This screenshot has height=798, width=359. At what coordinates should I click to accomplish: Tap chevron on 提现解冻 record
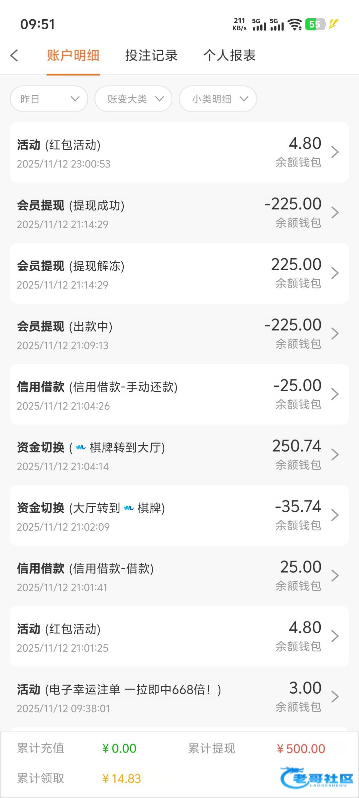[335, 273]
